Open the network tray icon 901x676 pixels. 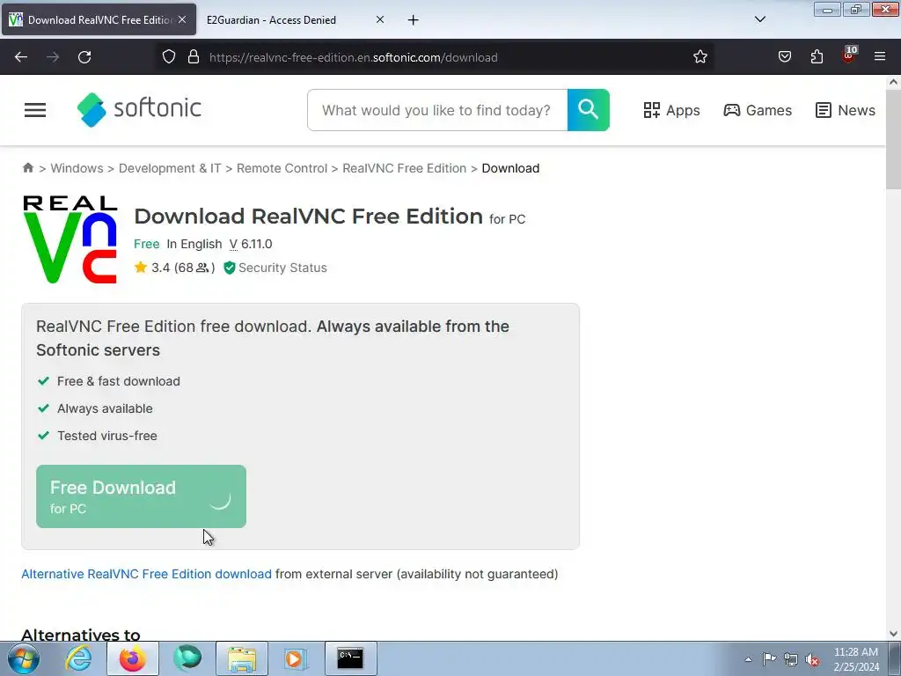(x=791, y=659)
